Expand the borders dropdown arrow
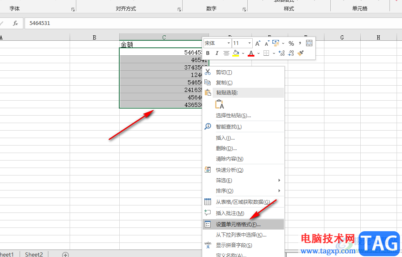This screenshot has height=257, width=402. tap(274, 54)
